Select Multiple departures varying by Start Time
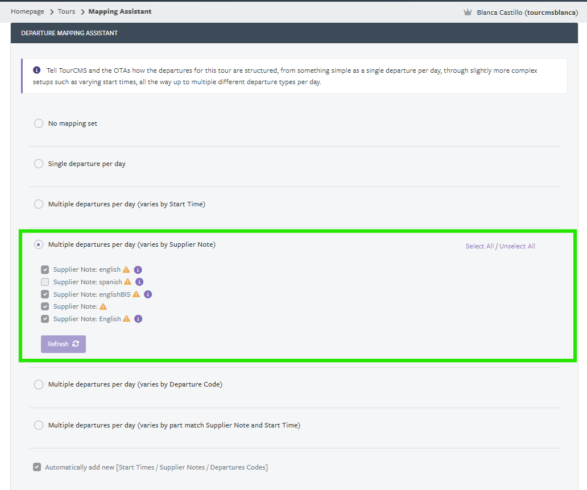The height and width of the screenshot is (490, 587). [x=39, y=204]
